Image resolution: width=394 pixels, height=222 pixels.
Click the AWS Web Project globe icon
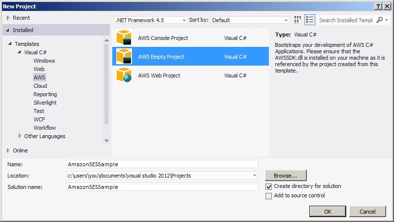pyautogui.click(x=124, y=75)
